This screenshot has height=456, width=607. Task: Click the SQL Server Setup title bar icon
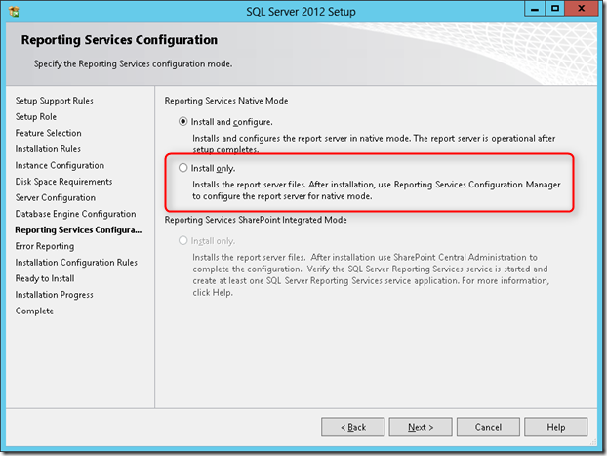[14, 12]
